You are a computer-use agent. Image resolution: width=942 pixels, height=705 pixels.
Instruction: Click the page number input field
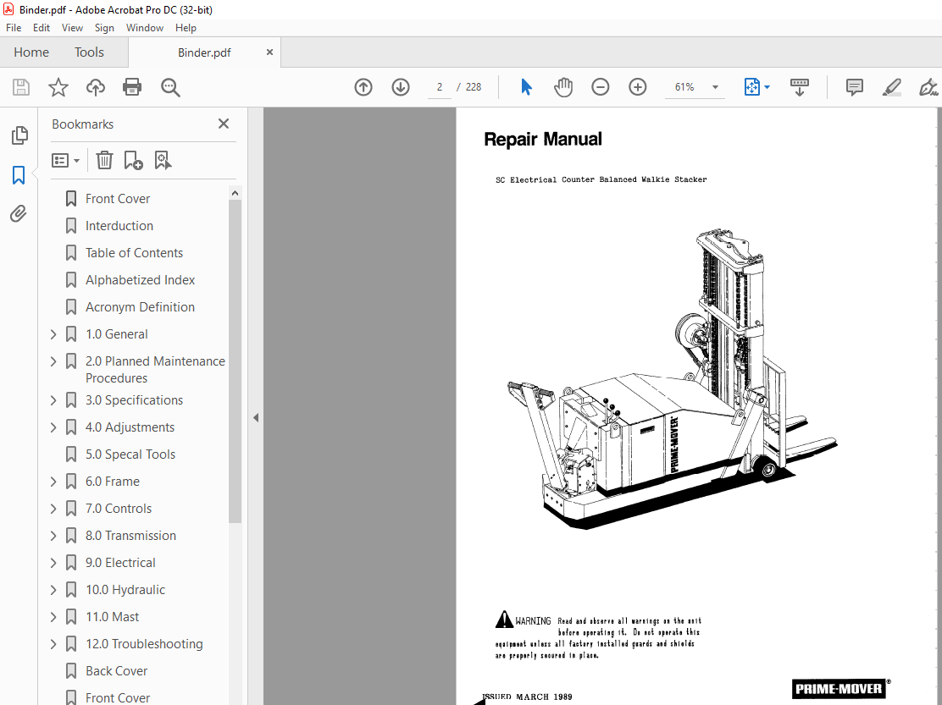439,87
